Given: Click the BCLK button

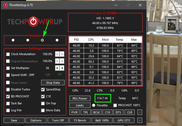Looking at the screenshot, I should coord(96,112).
